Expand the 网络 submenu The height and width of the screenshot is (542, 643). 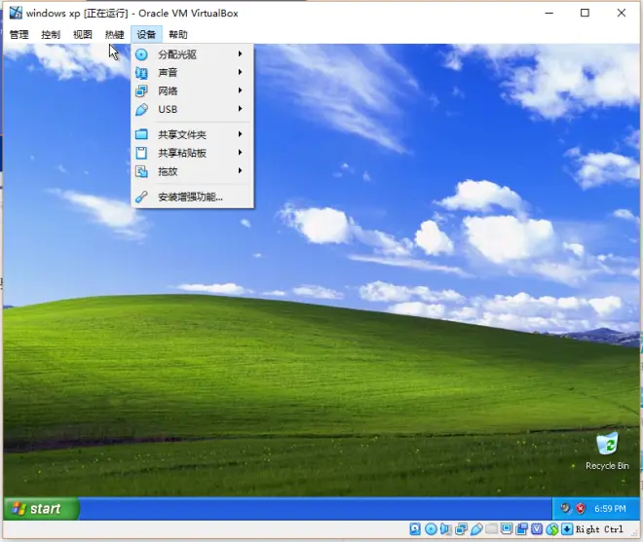coord(192,90)
